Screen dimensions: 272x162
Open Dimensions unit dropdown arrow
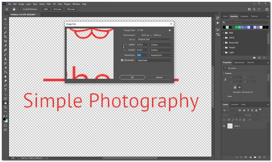pos(138,35)
